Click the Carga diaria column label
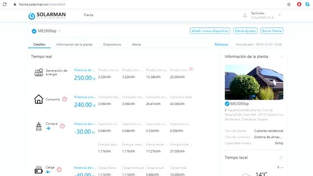 pyautogui.click(x=107, y=168)
